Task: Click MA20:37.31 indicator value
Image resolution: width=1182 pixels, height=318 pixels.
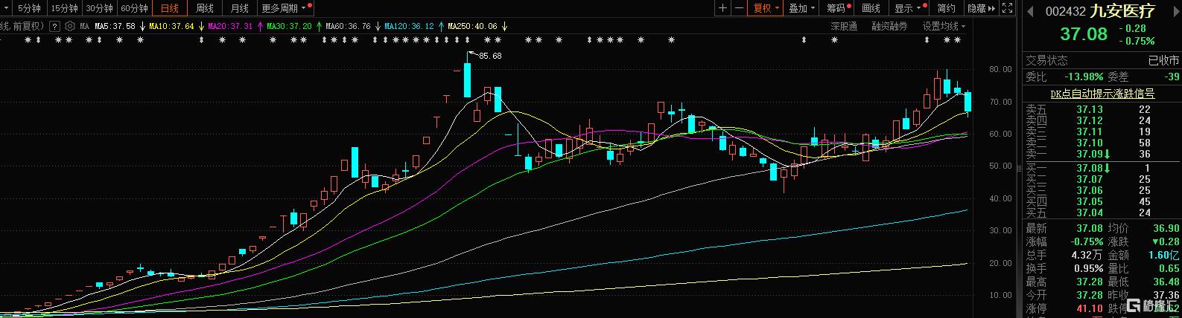Action: (x=231, y=26)
